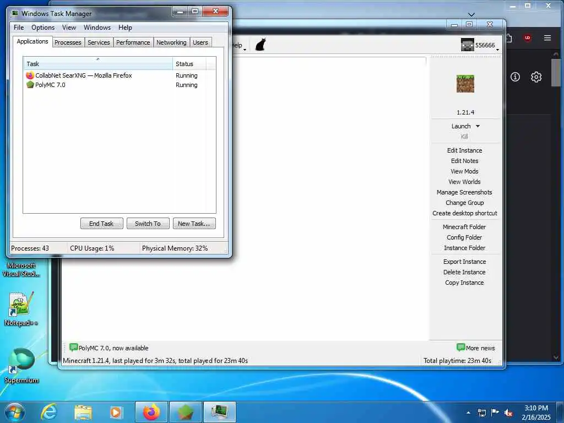Click the New Task... button

click(194, 224)
